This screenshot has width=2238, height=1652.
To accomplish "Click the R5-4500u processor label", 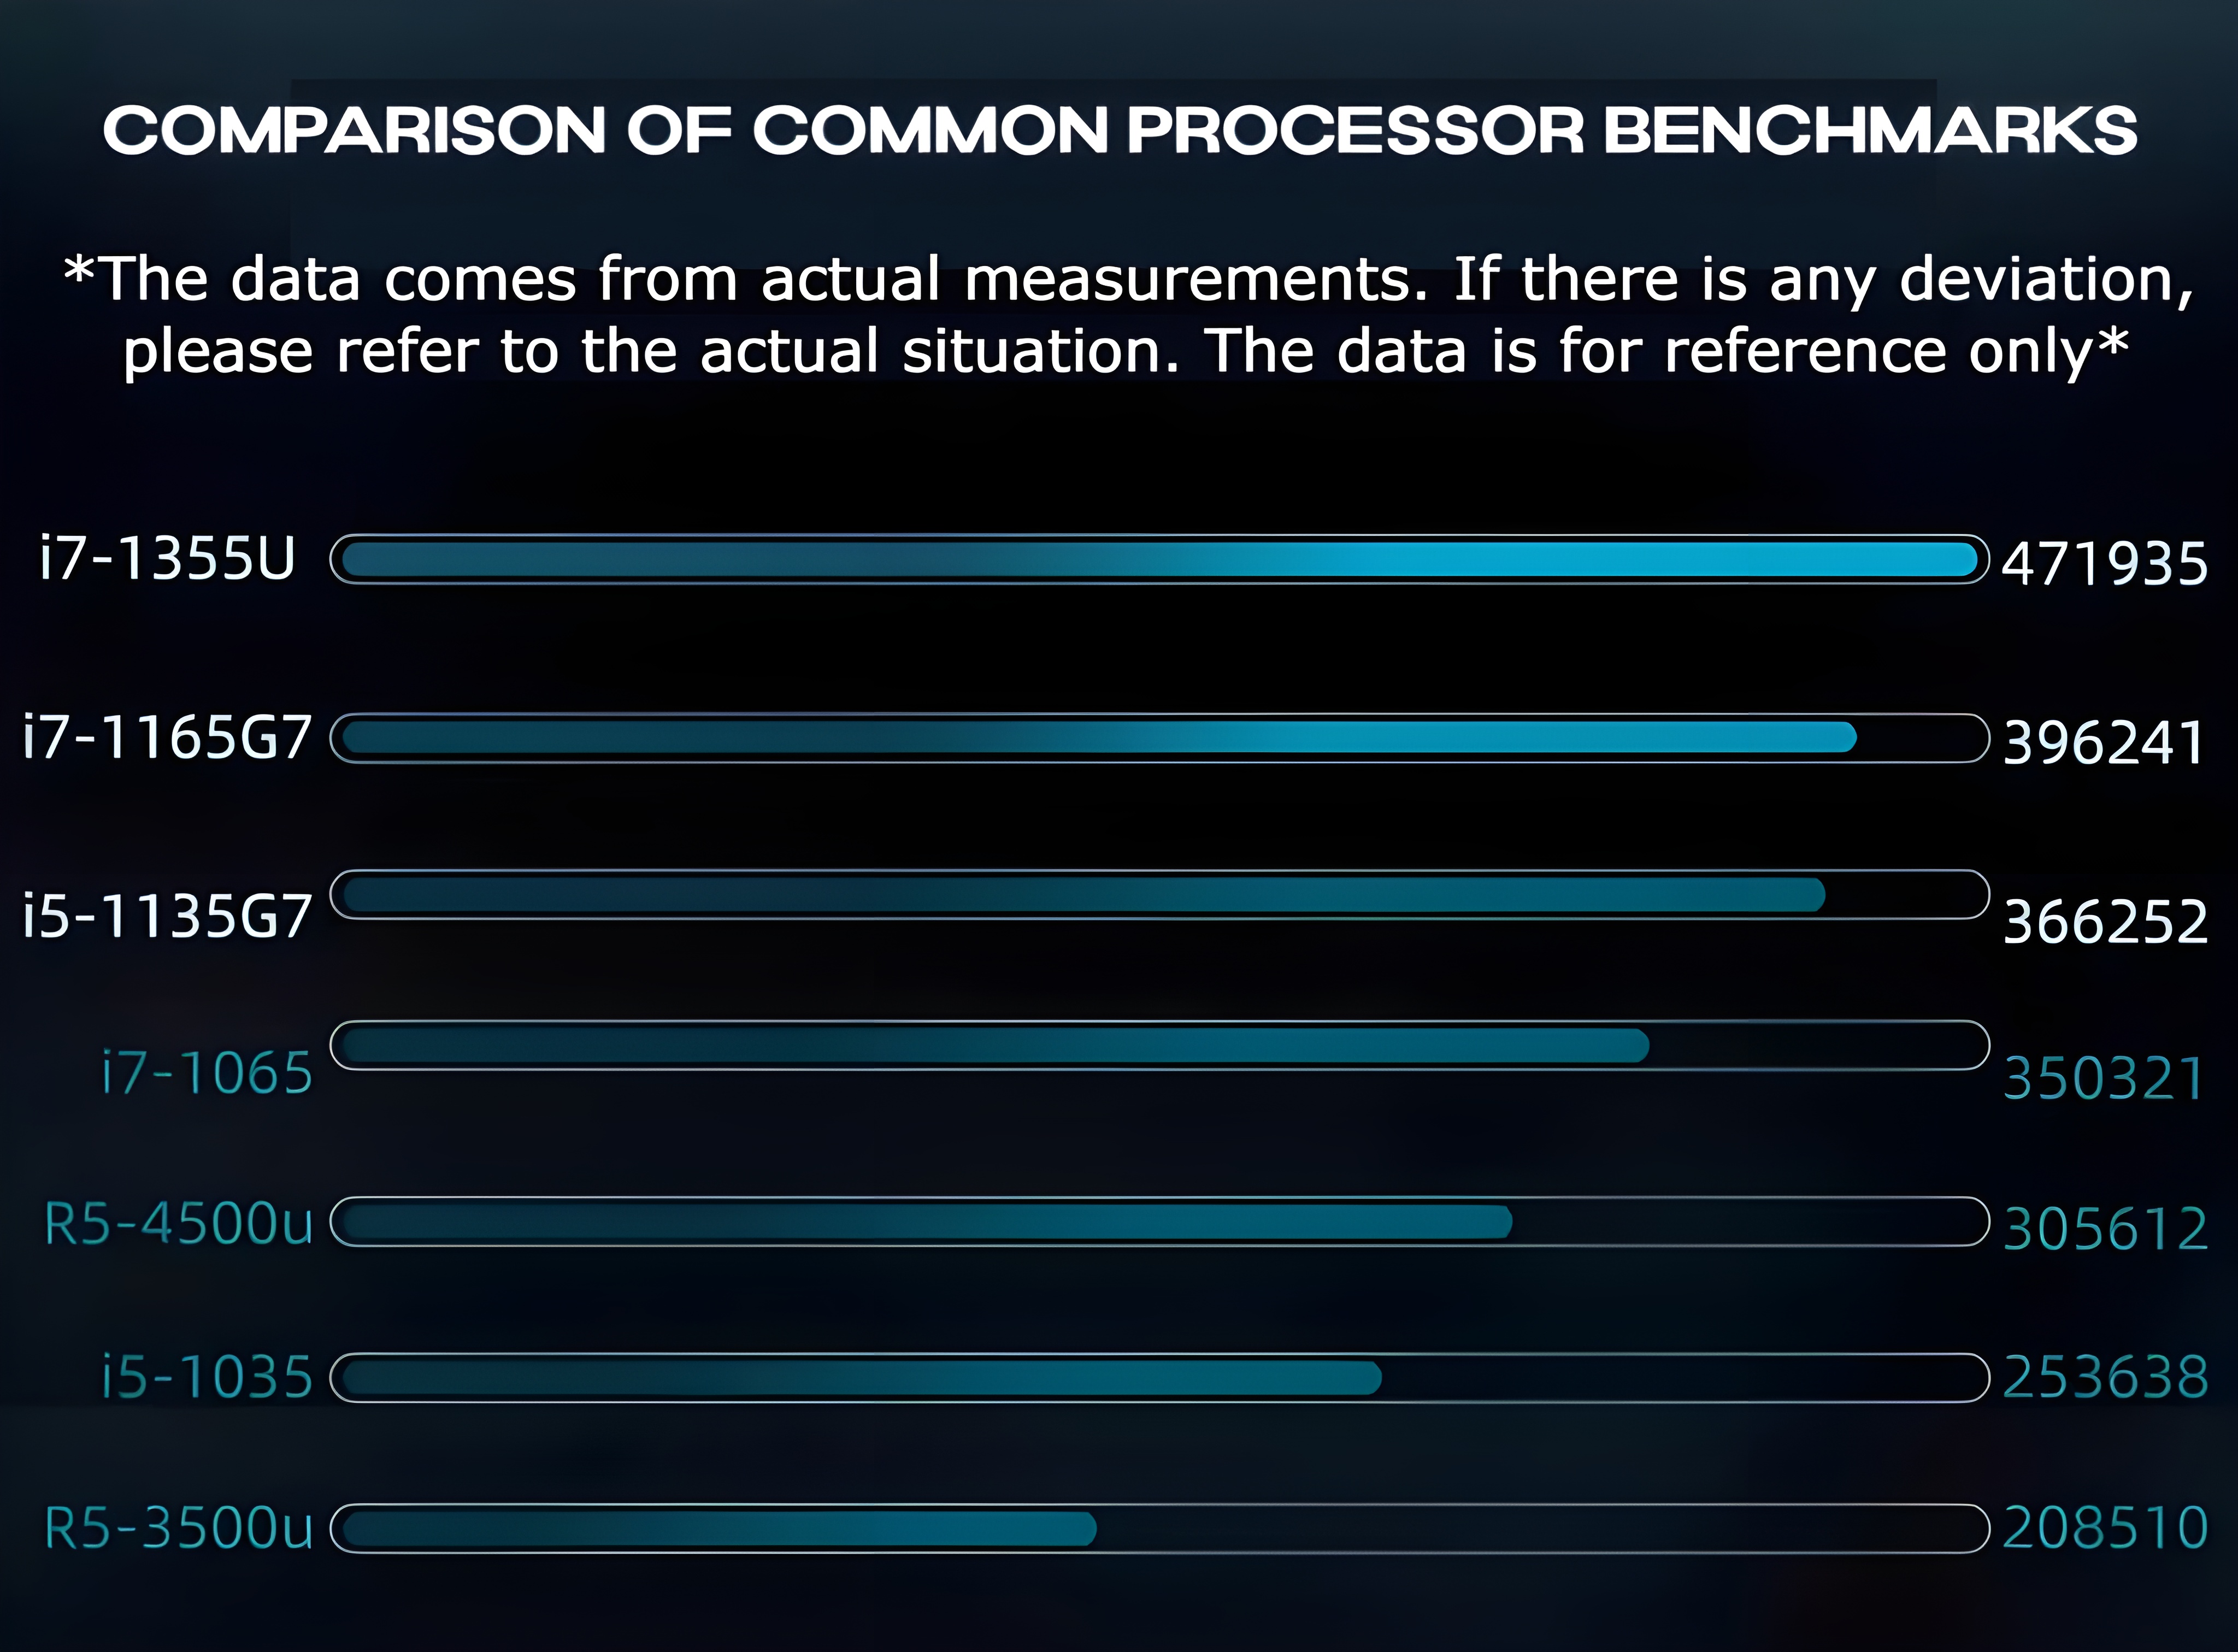I will (x=179, y=1223).
